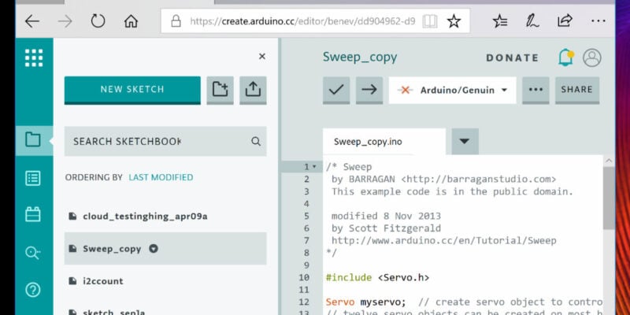Open the Sketchbook folder sidebar icon
Screen dimensions: 630x315
pyautogui.click(x=33, y=140)
